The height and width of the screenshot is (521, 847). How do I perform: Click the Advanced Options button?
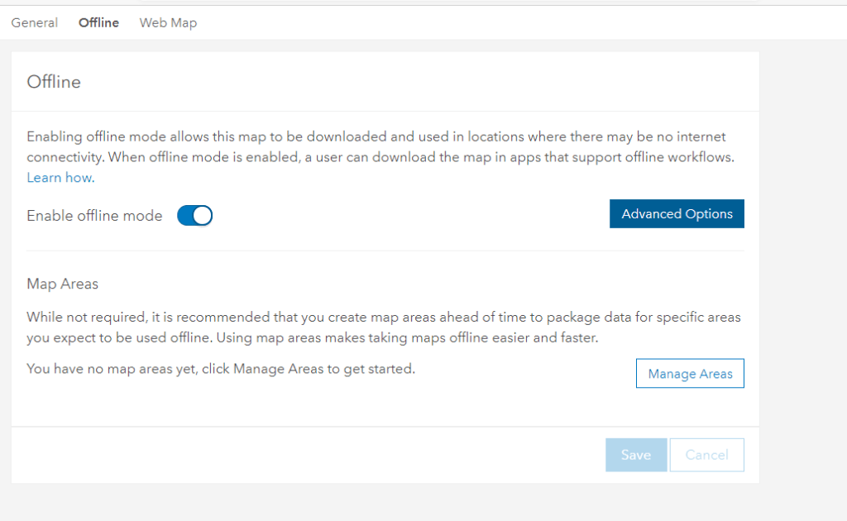click(x=677, y=213)
